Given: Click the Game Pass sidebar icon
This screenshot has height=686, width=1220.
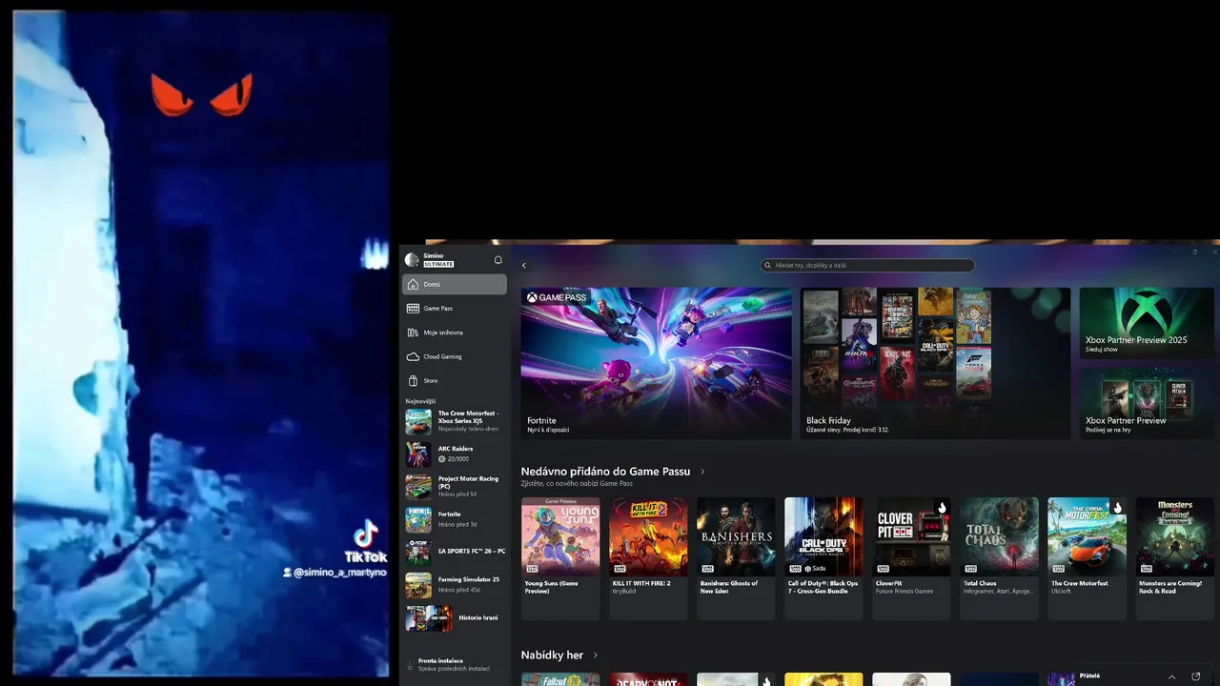Looking at the screenshot, I should 413,309.
